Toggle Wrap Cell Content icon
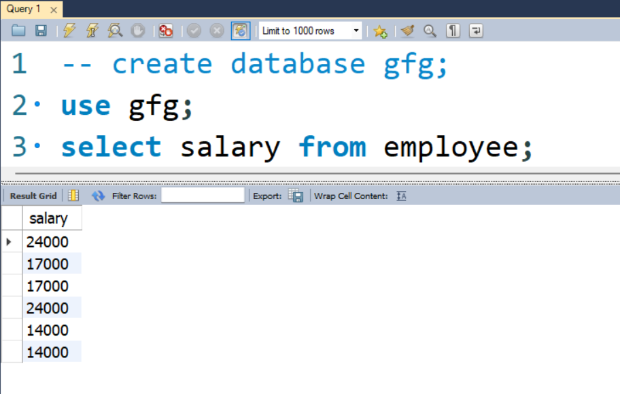Image resolution: width=620 pixels, height=394 pixels. (401, 196)
